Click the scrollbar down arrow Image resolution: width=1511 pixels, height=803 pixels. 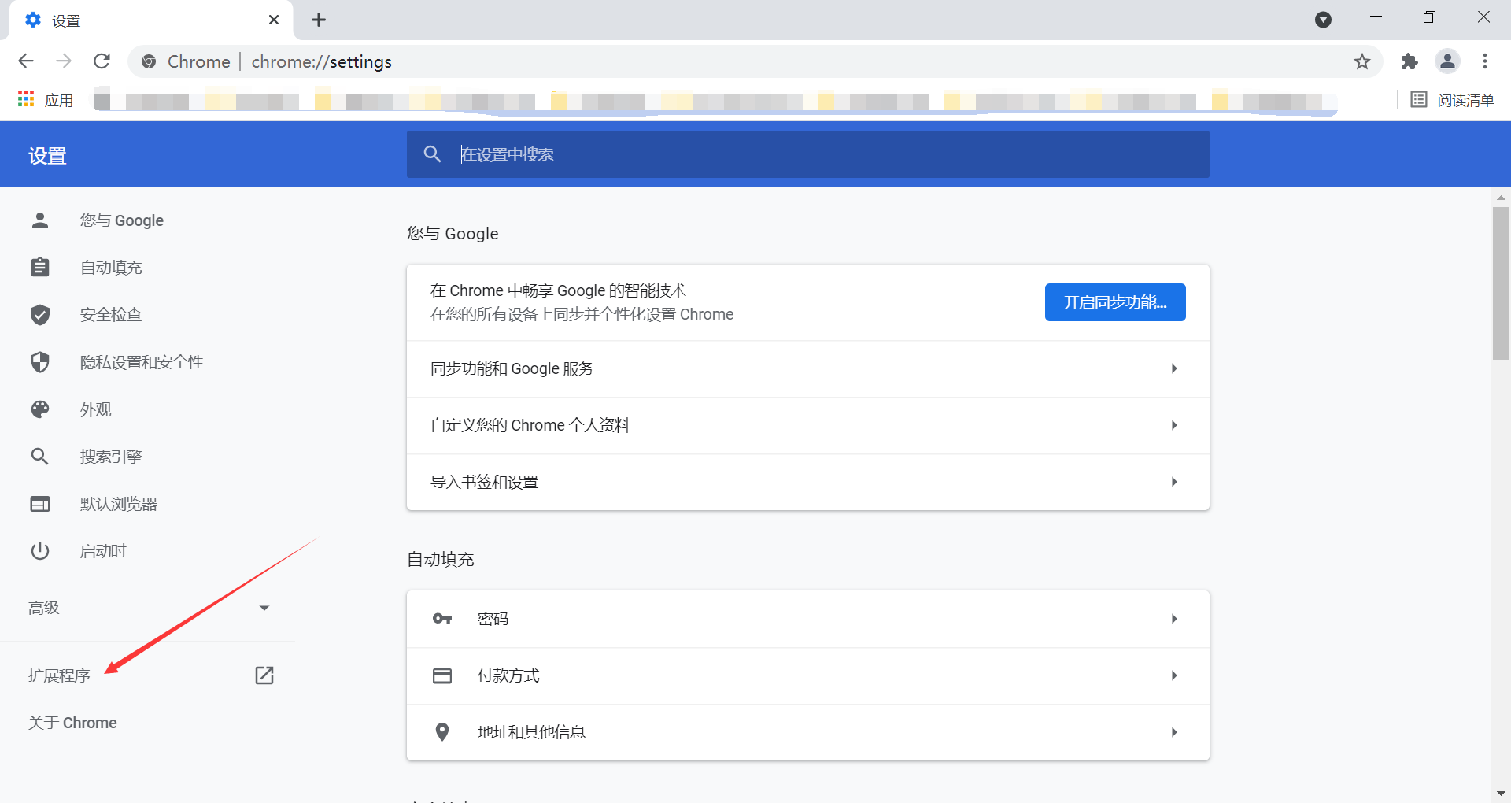tap(1501, 794)
